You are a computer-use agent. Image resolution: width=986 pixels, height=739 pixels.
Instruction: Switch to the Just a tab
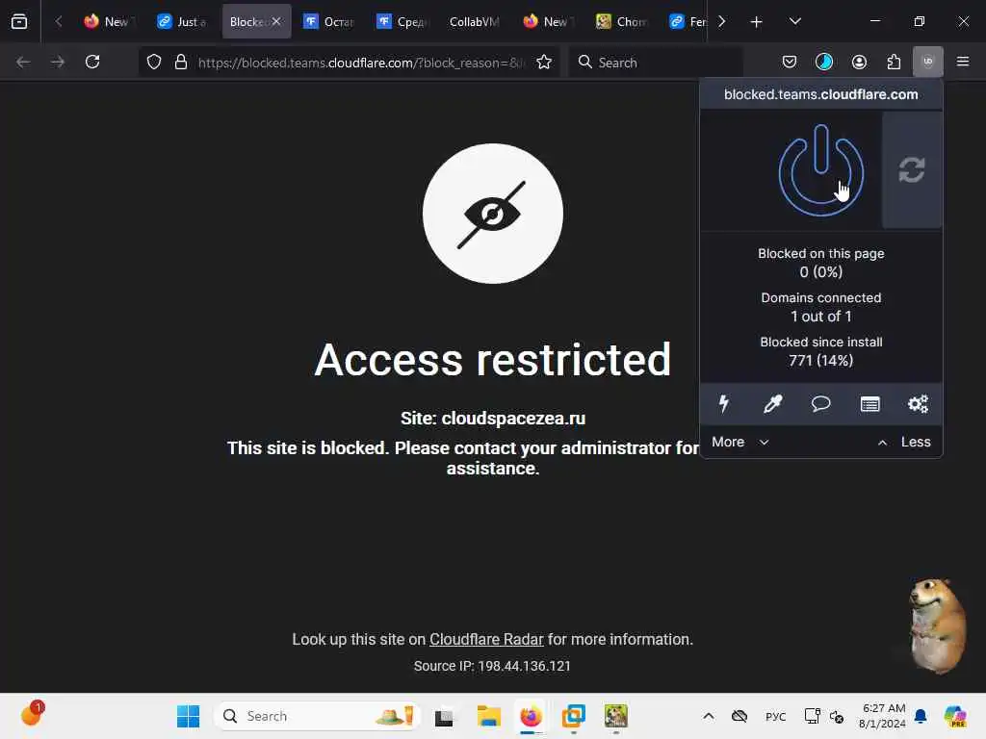coord(182,21)
